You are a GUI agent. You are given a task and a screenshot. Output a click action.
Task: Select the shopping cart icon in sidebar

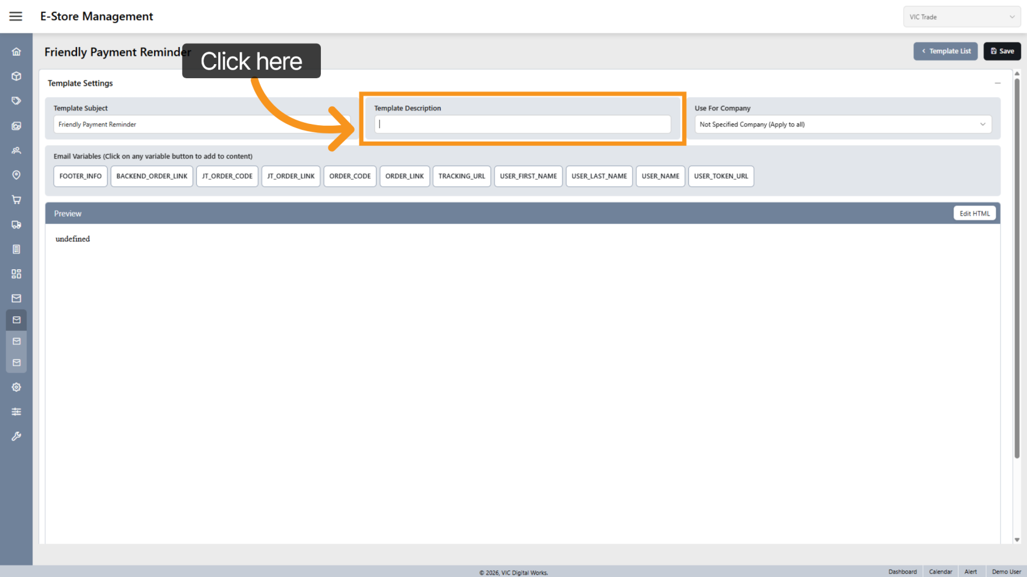point(16,200)
